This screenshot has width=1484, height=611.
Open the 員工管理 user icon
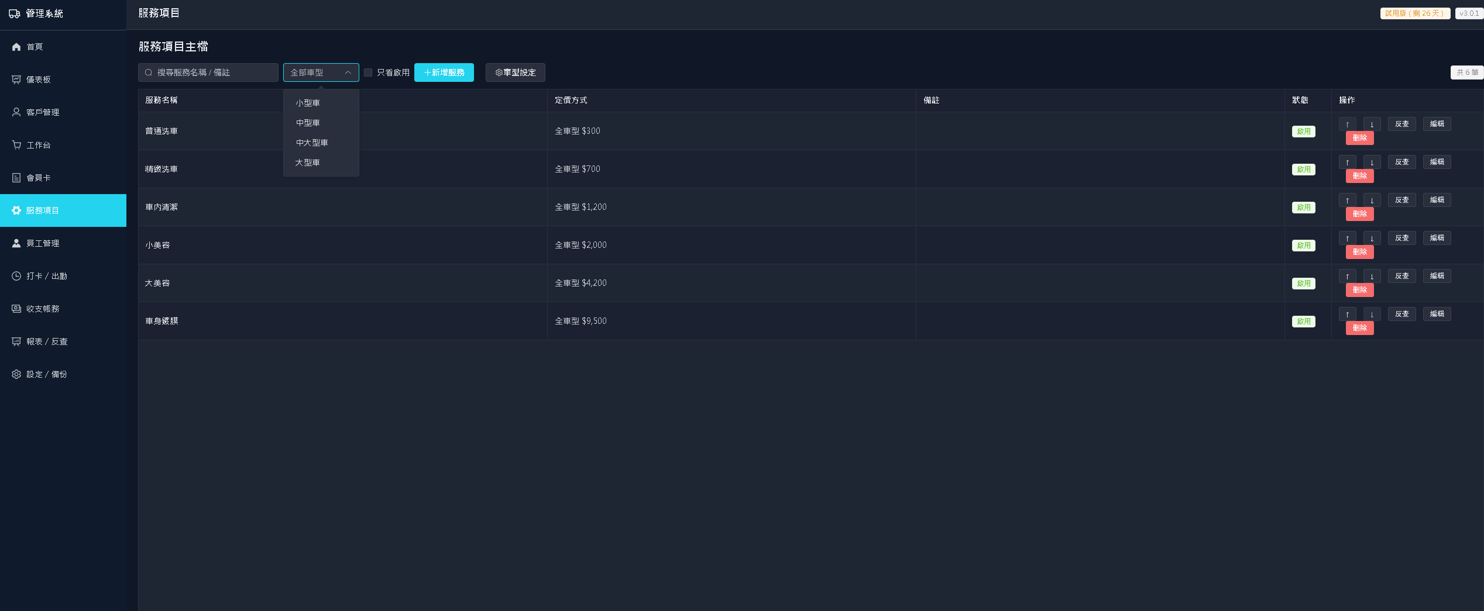(x=16, y=243)
